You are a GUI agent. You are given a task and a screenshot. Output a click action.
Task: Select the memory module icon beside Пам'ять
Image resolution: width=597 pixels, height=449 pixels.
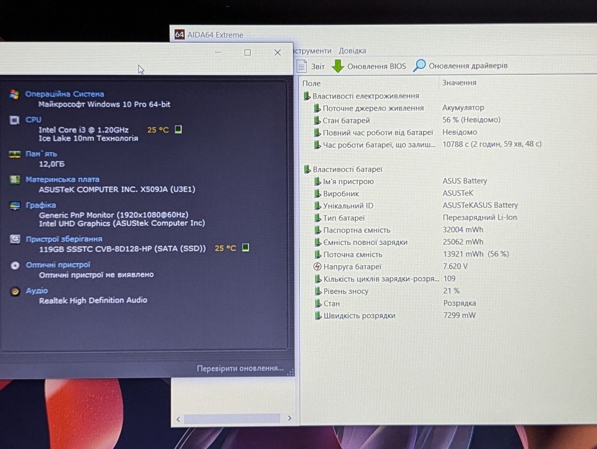coord(15,154)
